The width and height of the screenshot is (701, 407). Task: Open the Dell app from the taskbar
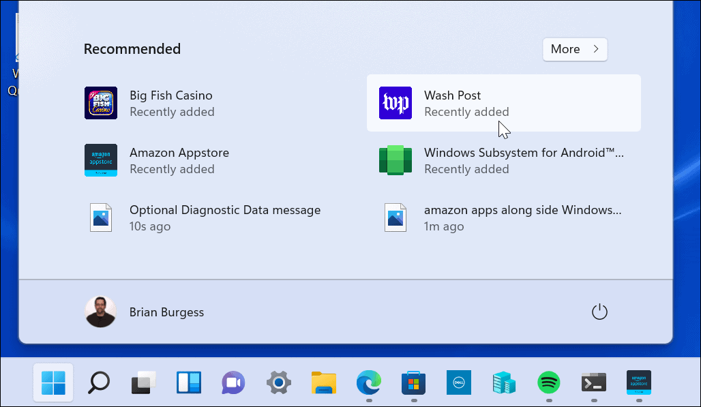point(458,382)
